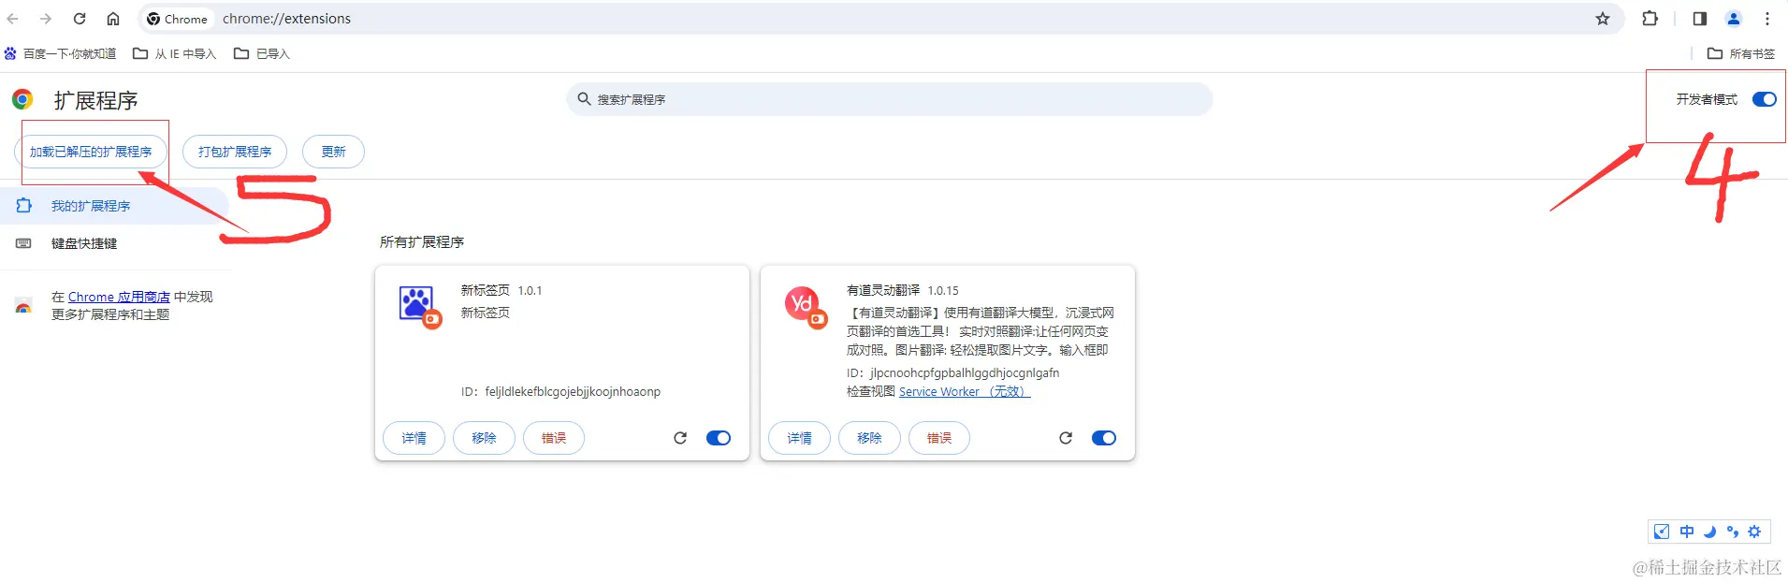
Task: Open the 所有书签 folder
Action: pyautogui.click(x=1741, y=53)
